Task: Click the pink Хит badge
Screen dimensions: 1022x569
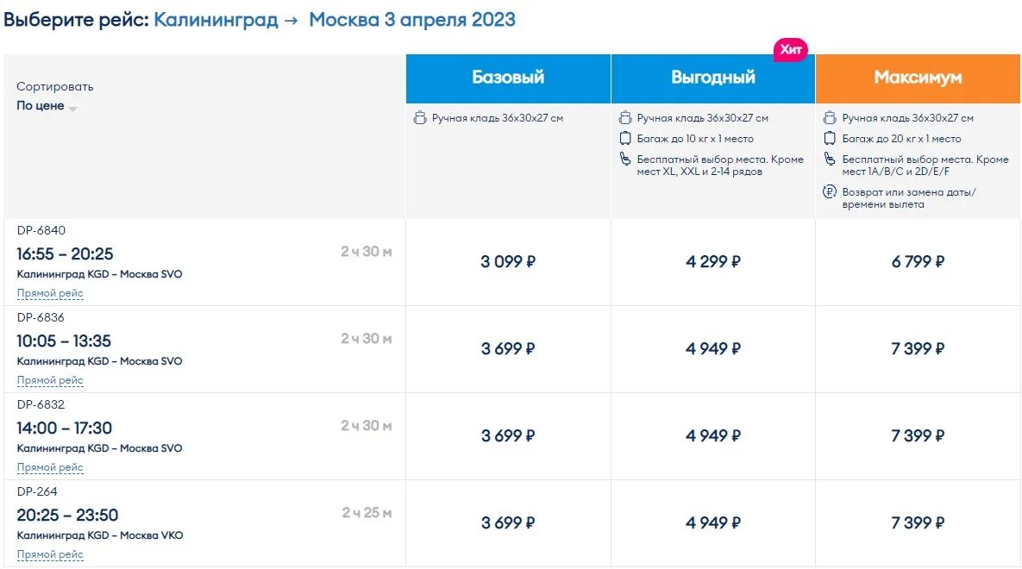Action: pyautogui.click(x=790, y=50)
